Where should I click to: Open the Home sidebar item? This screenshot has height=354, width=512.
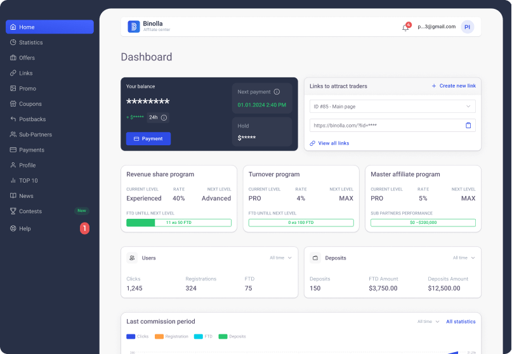(x=49, y=27)
